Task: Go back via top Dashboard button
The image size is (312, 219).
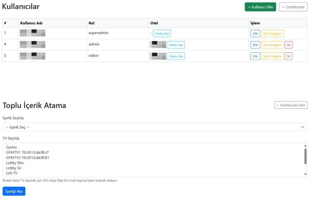Action: [293, 7]
